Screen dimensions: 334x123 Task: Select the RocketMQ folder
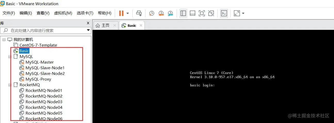(x=30, y=85)
